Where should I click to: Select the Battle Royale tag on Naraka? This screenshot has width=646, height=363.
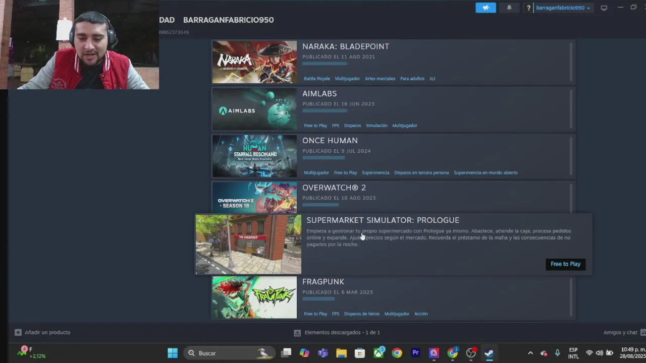point(317,79)
